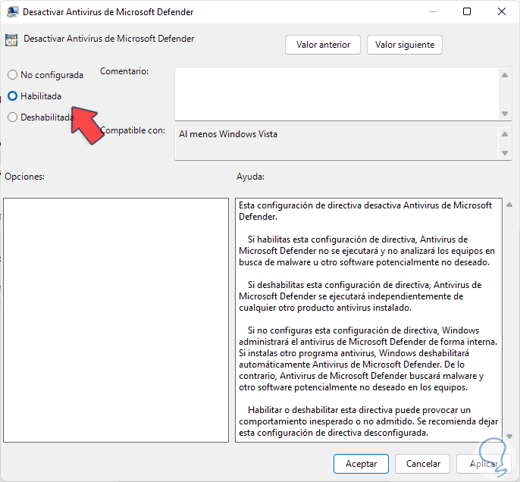This screenshot has height=482, width=520.
Task: Click the Valor anterior button
Action: (323, 45)
